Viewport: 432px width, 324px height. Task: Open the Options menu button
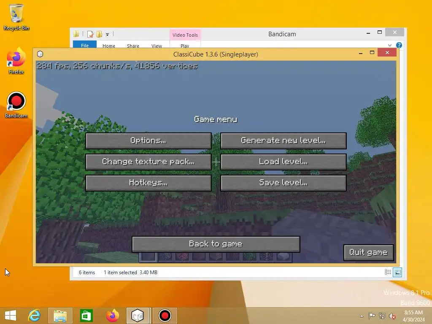[x=148, y=141]
